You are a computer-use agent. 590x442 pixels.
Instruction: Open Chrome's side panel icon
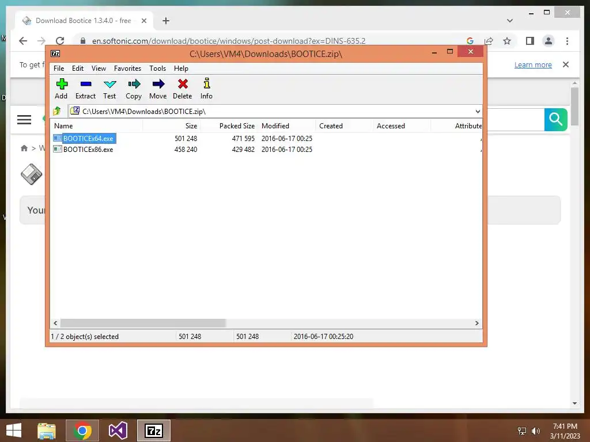point(530,41)
